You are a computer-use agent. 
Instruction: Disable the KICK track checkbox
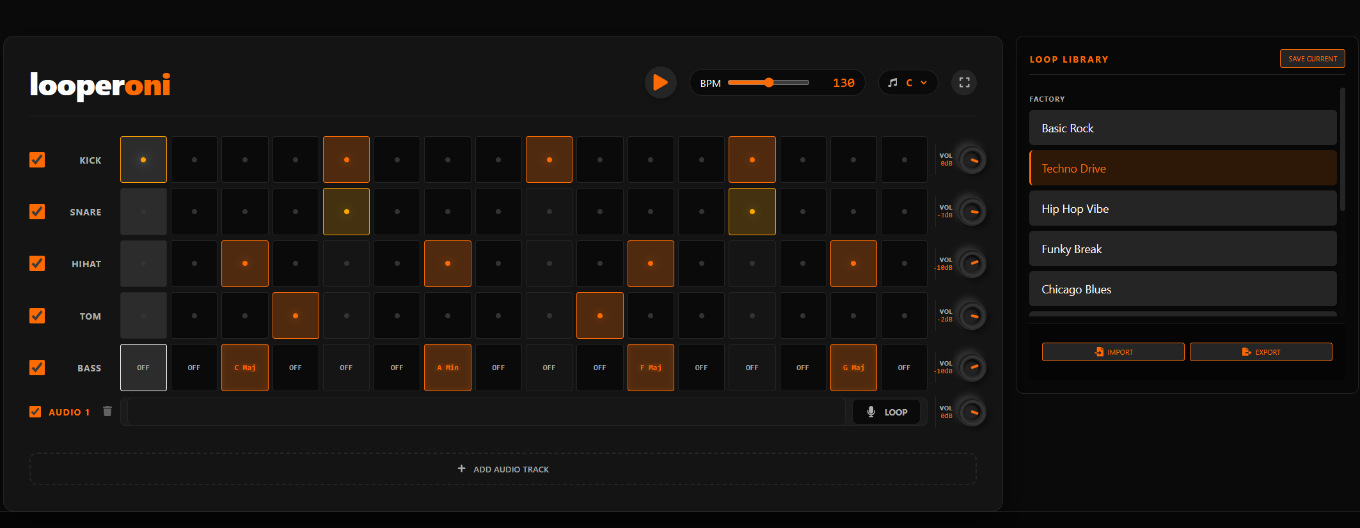click(37, 160)
